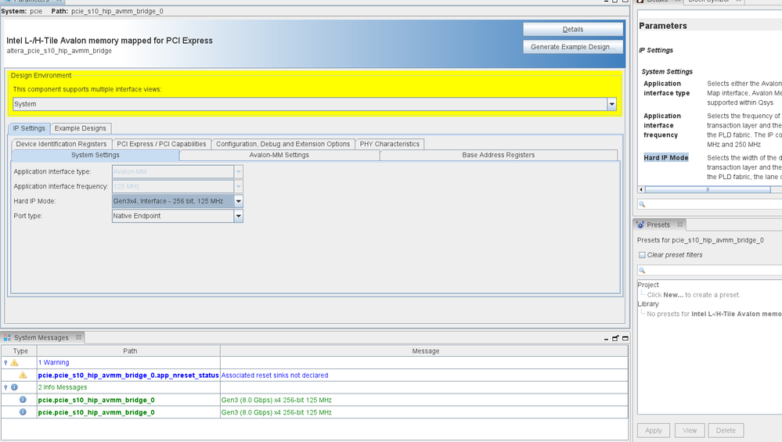Screen dimensions: 782x442
Task: Close the System Messages panel tab
Action: pyautogui.click(x=78, y=338)
